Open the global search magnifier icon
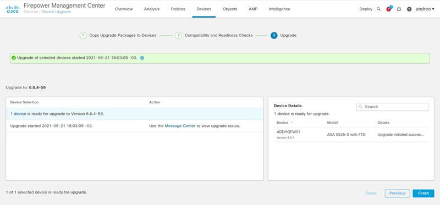Image resolution: width=440 pixels, height=205 pixels. (378, 9)
